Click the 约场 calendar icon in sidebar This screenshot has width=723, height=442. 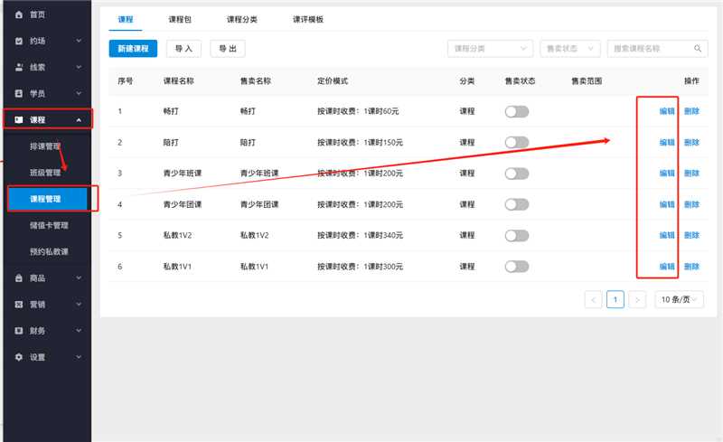click(x=19, y=41)
